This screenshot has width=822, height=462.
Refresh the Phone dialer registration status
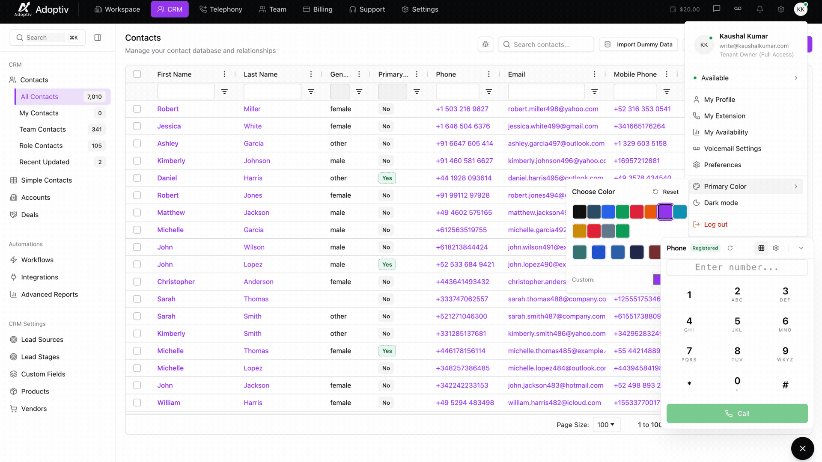point(731,248)
